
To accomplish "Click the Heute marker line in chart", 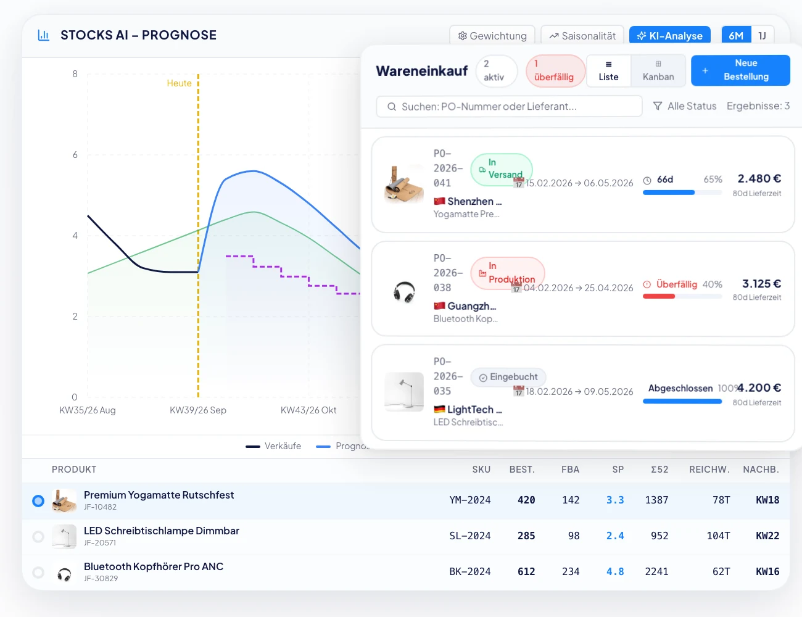I will 198,236.
